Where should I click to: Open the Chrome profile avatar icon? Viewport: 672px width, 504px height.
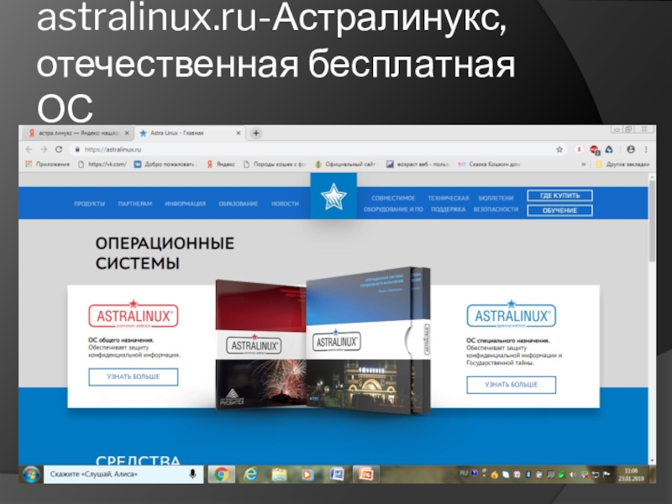(x=631, y=150)
